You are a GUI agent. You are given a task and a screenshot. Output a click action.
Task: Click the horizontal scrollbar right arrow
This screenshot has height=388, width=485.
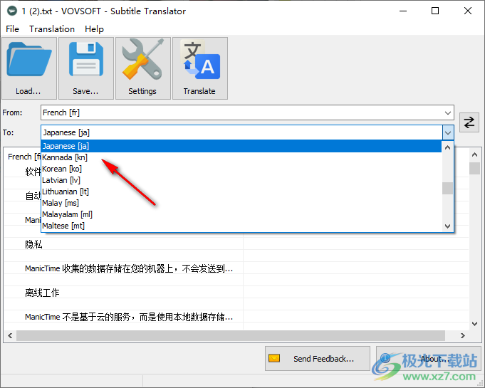(463, 336)
